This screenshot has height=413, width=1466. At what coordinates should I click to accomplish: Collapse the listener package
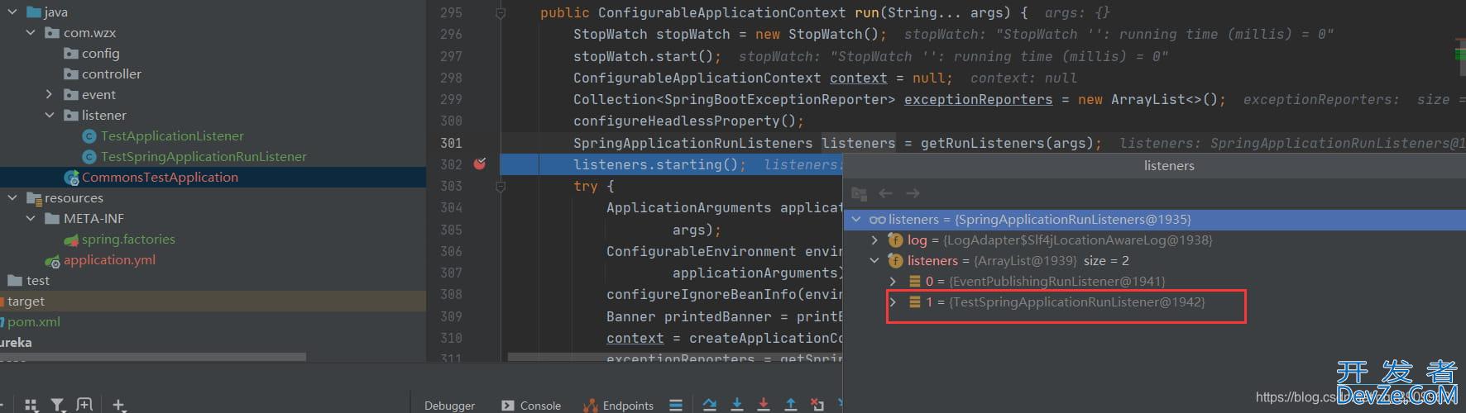[x=49, y=116]
